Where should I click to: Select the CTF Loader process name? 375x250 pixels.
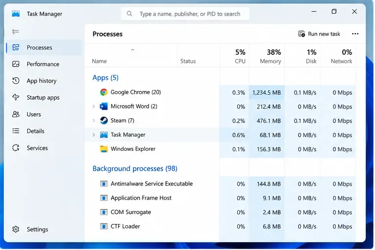pyautogui.click(x=125, y=226)
